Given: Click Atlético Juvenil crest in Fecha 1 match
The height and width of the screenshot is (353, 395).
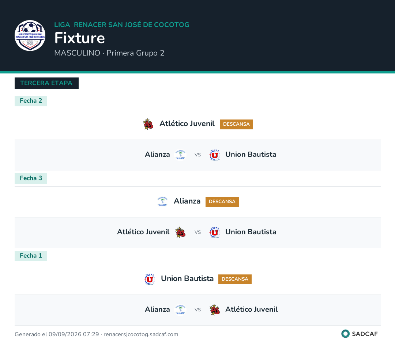Looking at the screenshot, I should coord(215,310).
